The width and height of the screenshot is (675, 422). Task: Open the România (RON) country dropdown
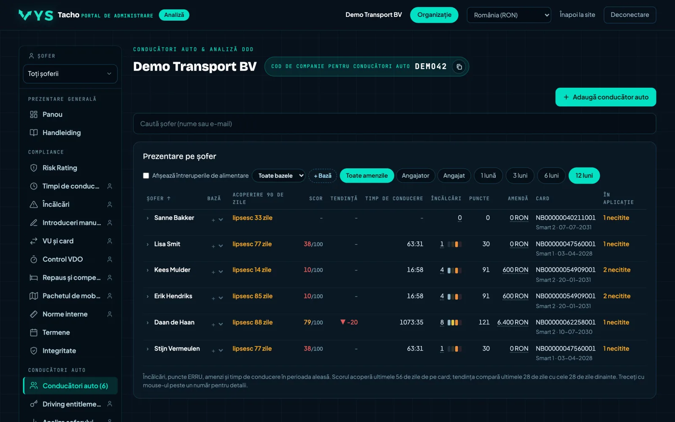tap(509, 15)
